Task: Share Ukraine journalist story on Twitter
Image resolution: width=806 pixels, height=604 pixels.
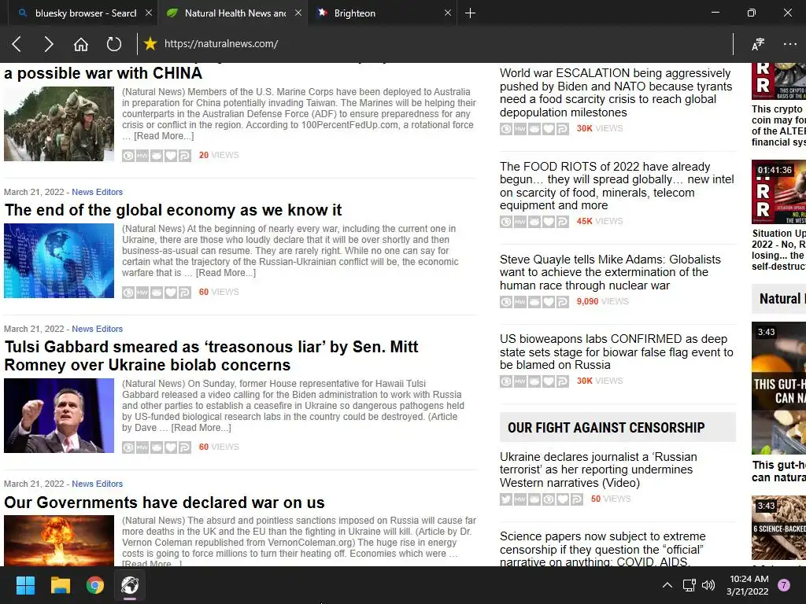Action: (506, 499)
